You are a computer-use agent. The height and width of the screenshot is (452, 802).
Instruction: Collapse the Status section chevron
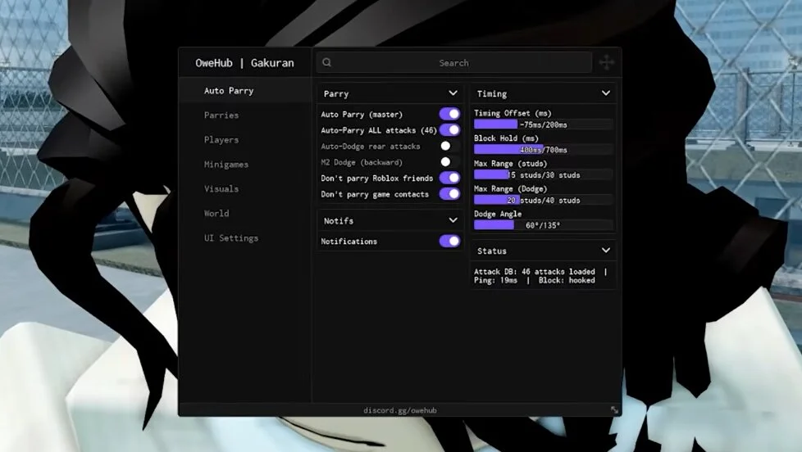pos(605,251)
